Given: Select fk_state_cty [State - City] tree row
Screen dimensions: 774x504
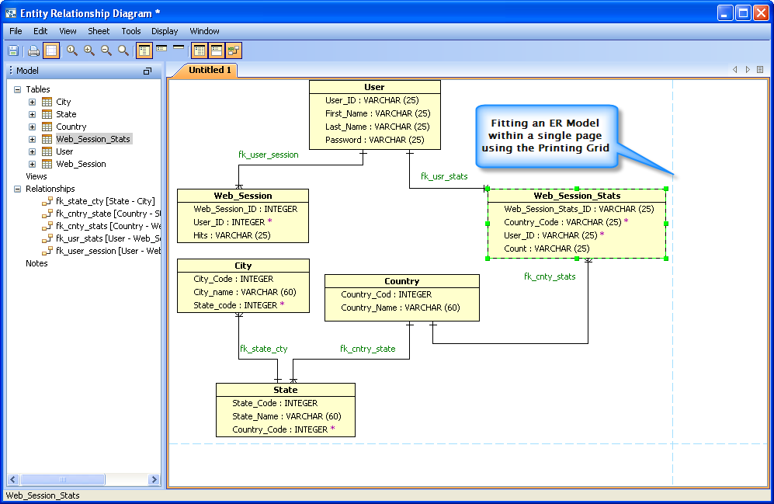Looking at the screenshot, I should pos(105,201).
